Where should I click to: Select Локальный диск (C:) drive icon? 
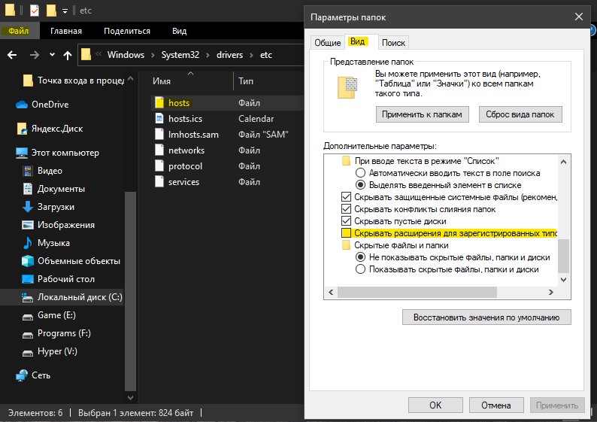tap(27, 297)
